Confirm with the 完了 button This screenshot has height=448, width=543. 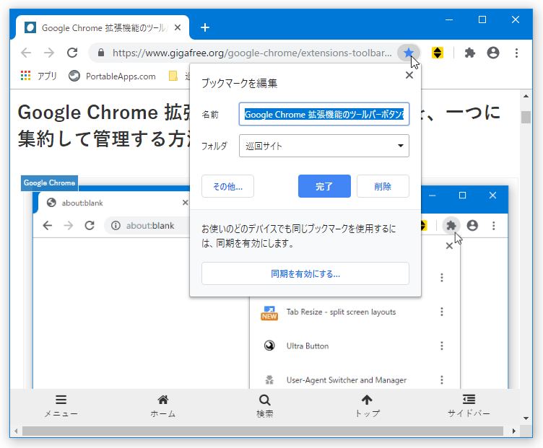pos(324,186)
